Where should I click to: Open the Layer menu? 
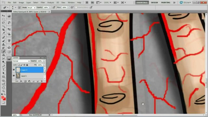click(x=29, y=3)
